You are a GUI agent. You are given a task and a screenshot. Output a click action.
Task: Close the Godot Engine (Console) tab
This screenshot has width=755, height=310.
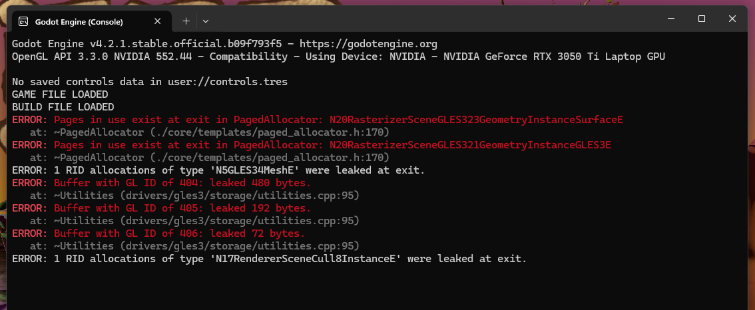(x=157, y=22)
